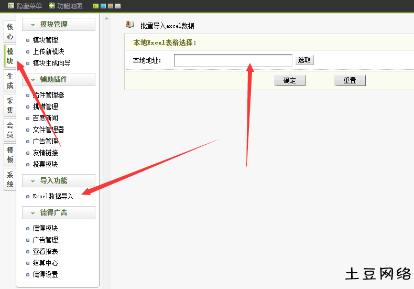Switch to the 核心 vertical tab
Image resolution: width=414 pixels, height=289 pixels.
[10, 31]
